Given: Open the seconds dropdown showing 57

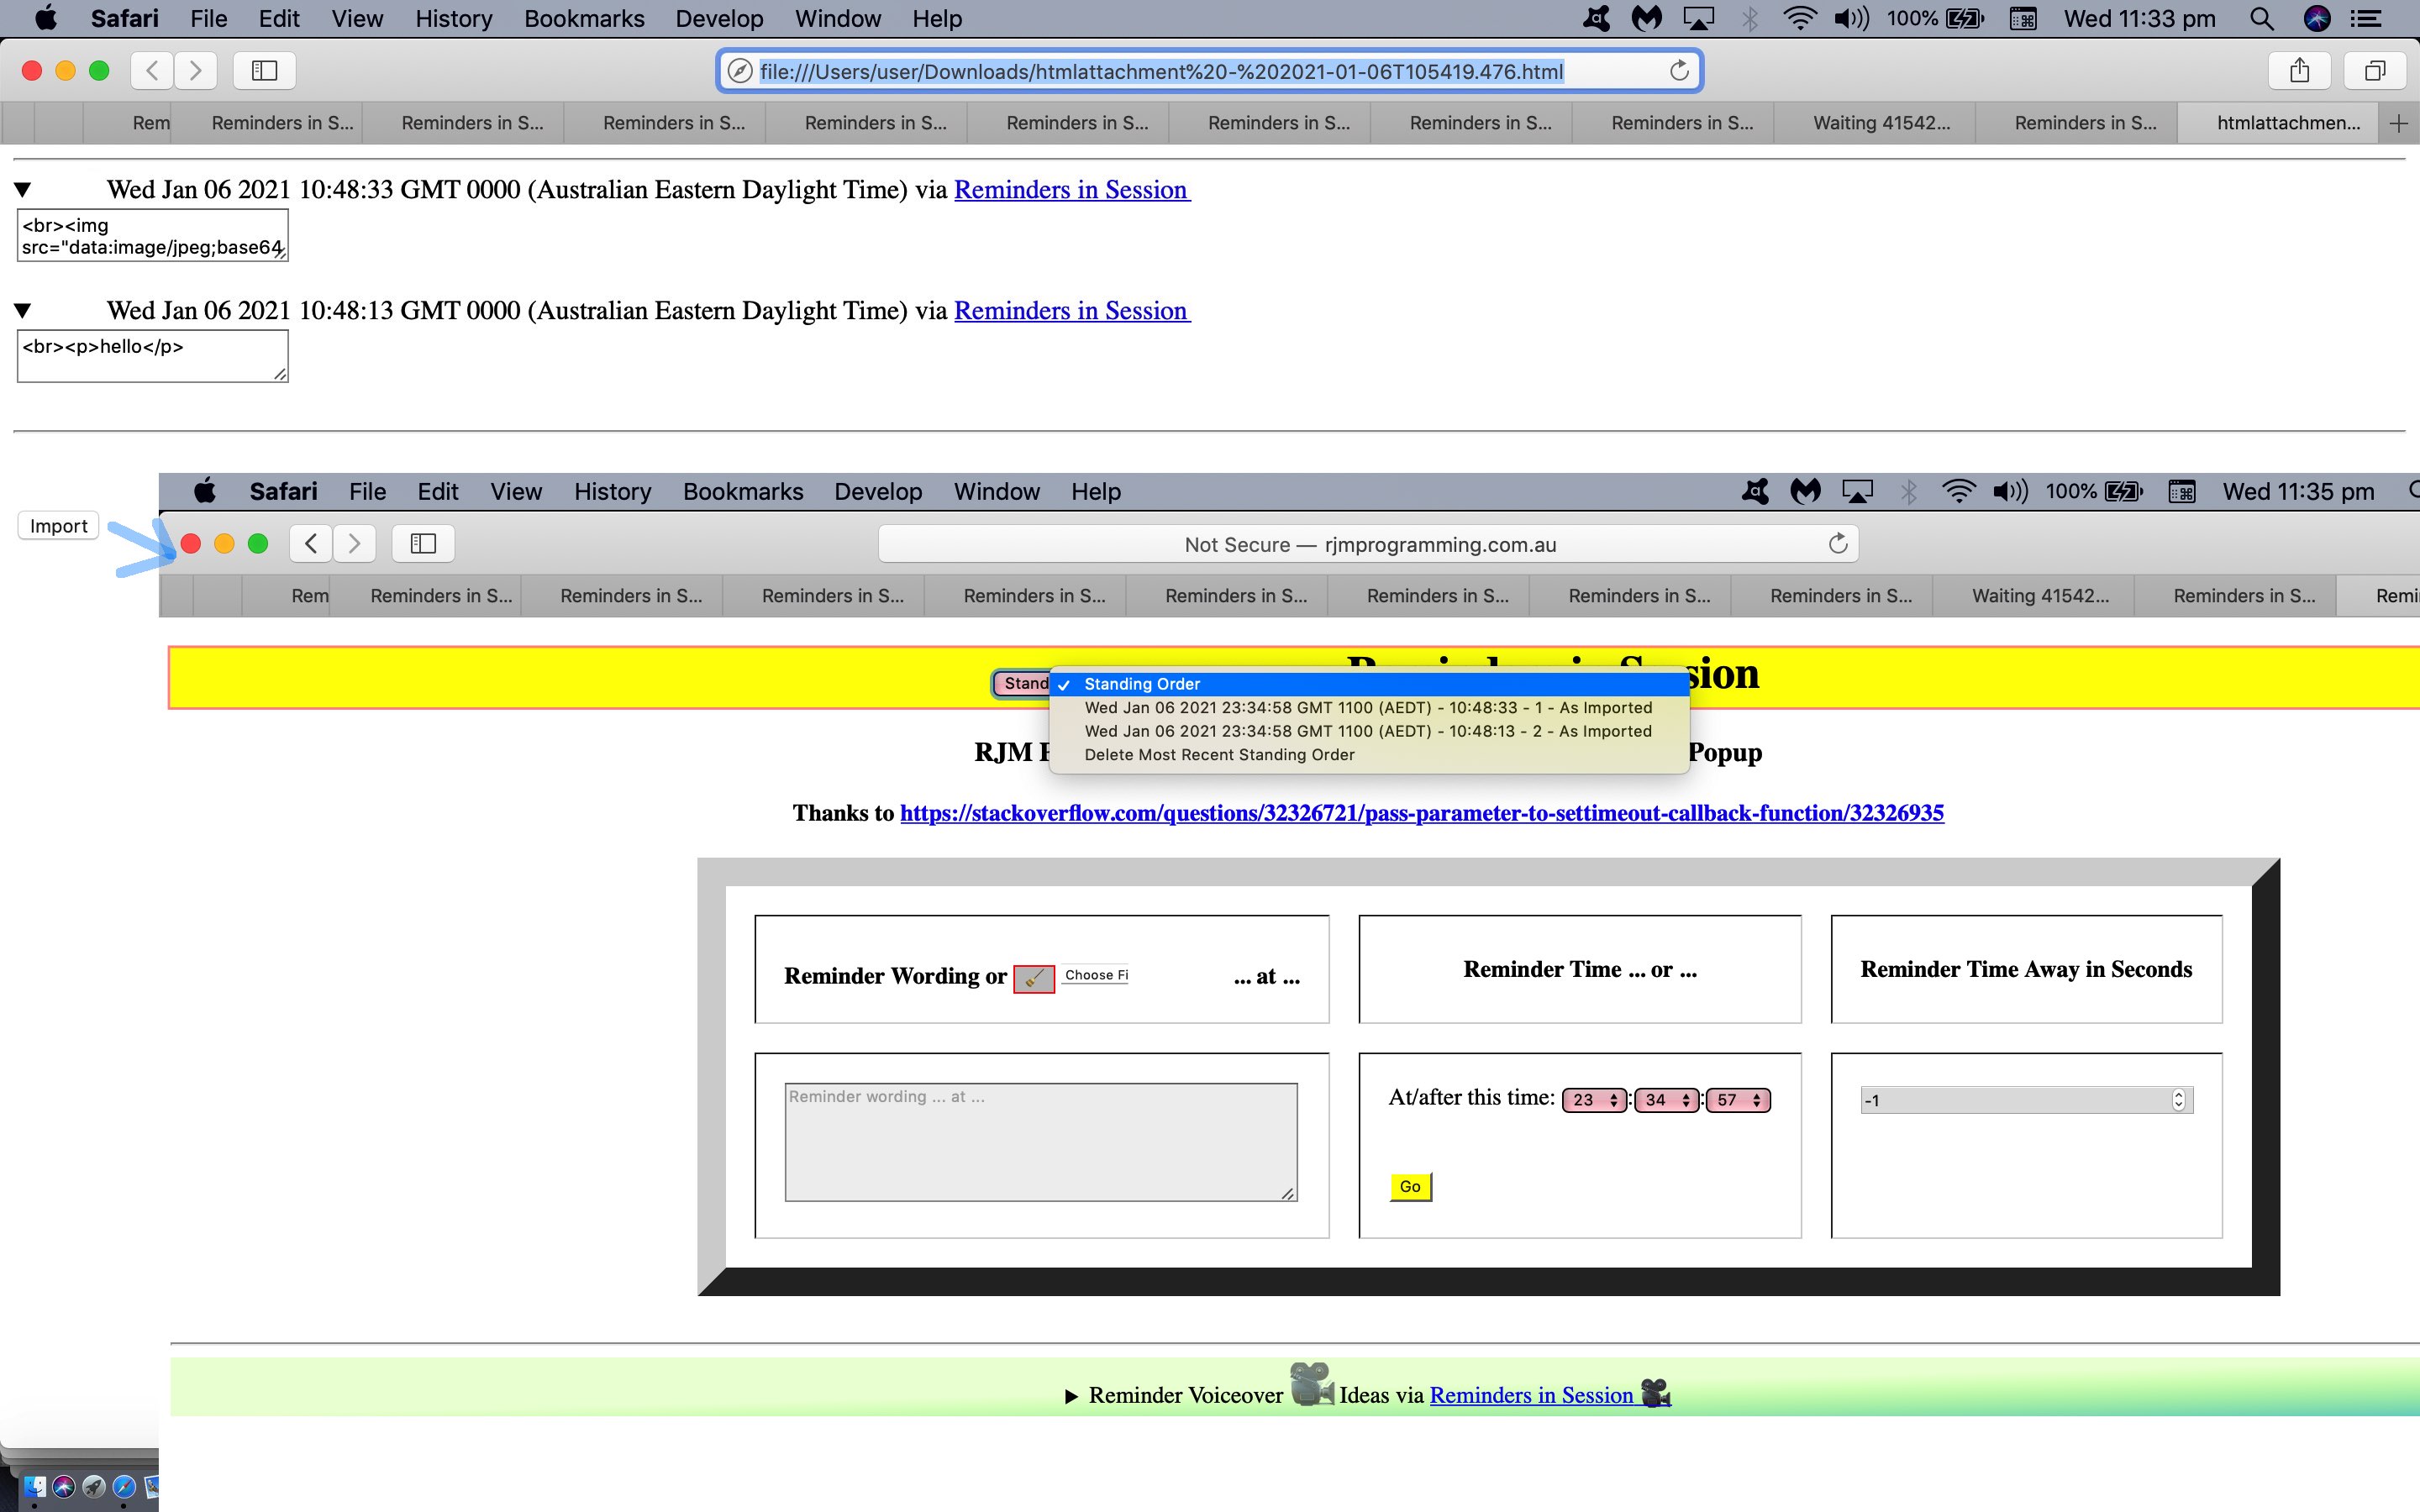Looking at the screenshot, I should coord(1738,1100).
